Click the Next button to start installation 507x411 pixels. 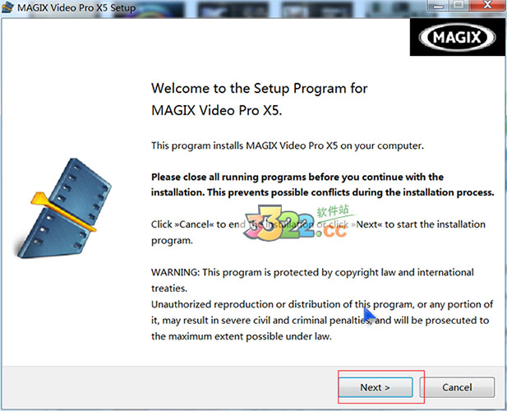click(x=376, y=387)
